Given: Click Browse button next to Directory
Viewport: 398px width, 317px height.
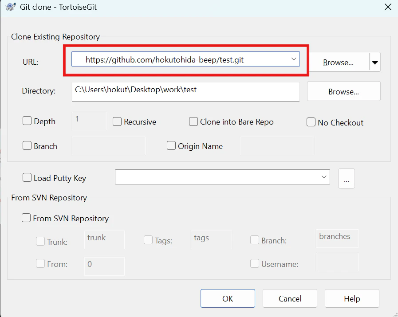Looking at the screenshot, I should [344, 91].
